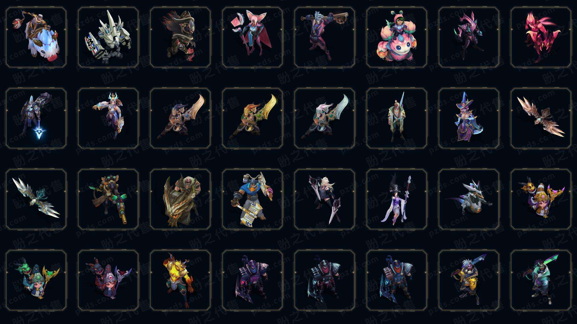This screenshot has height=324, width=577.
Task: Select the man swinging a large wooden club
Action: (325, 37)
